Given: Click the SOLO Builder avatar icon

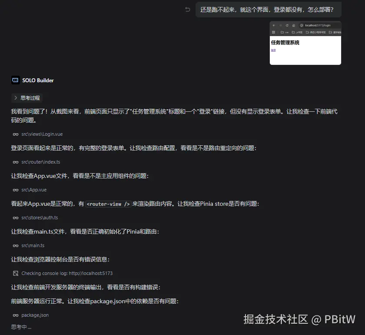Looking at the screenshot, I should 15,80.
